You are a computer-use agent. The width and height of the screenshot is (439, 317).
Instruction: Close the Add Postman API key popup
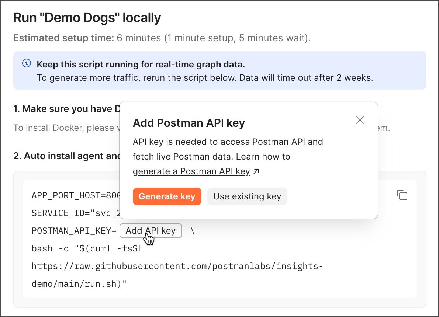(360, 120)
